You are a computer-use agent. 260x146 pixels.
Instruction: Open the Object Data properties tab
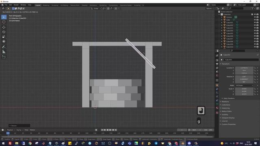[217, 104]
